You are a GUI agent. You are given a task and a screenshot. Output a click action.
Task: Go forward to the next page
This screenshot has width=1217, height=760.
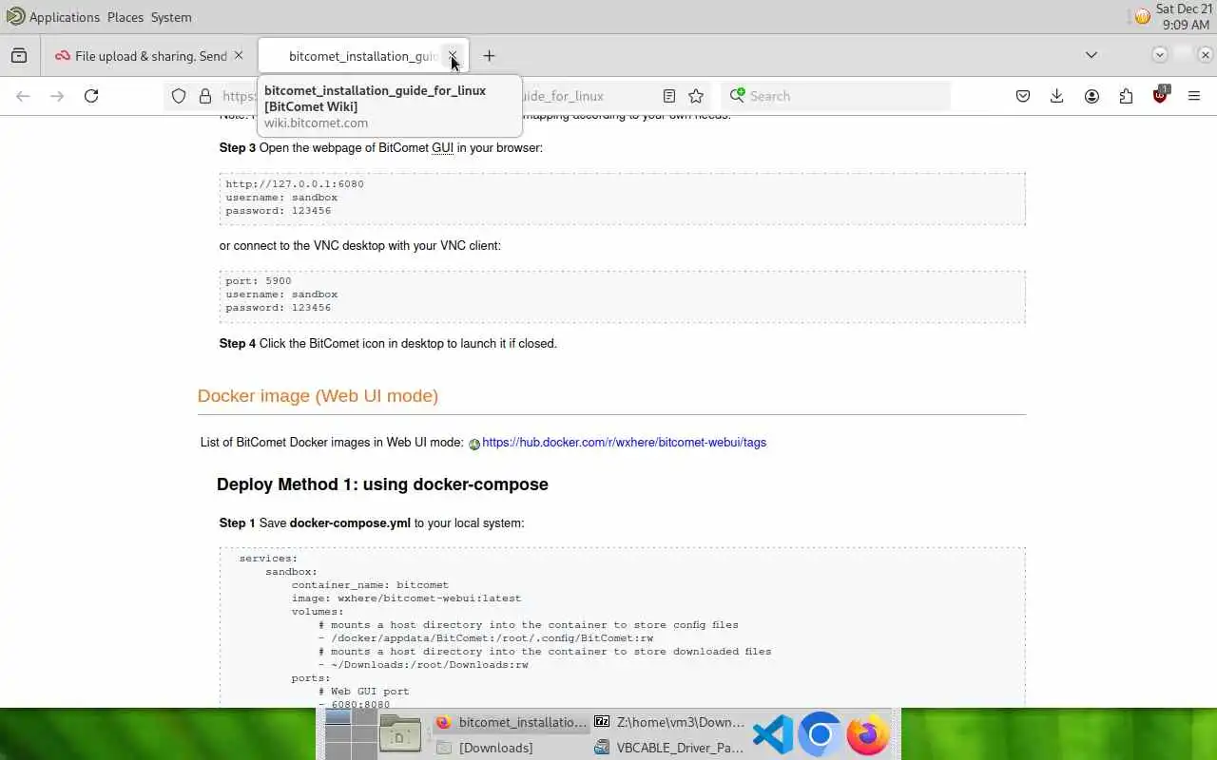(57, 96)
